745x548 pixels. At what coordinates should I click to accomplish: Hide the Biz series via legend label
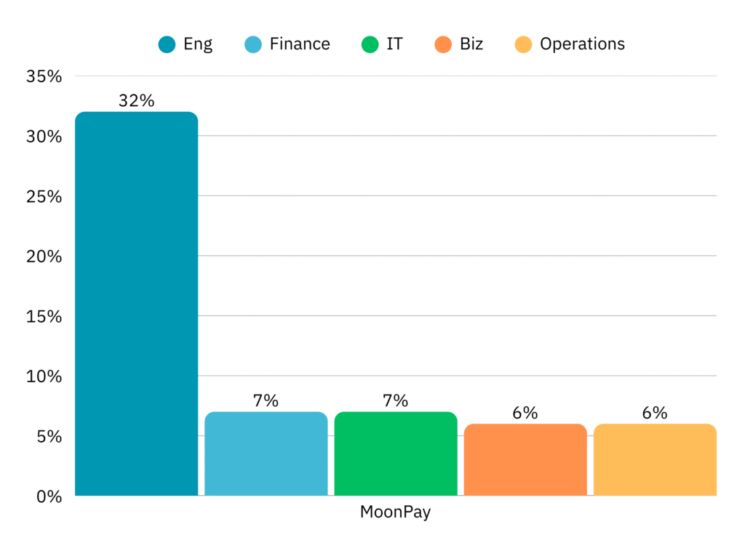[x=471, y=44]
